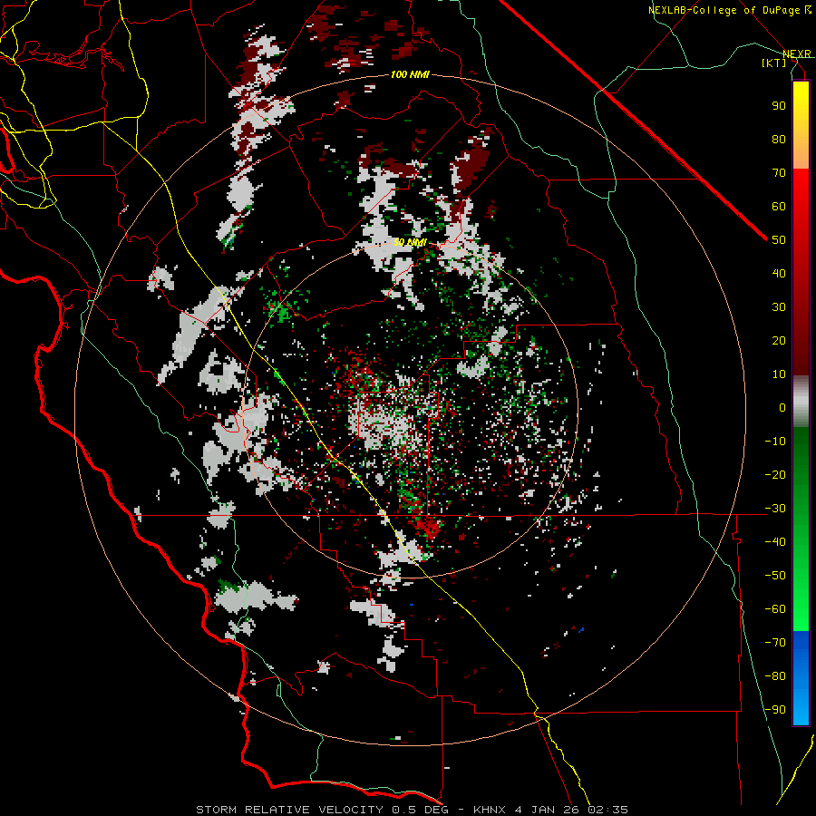Click the NEXLAB-College of DuPage title text
Viewport: 816px width, 816px height.
(724, 10)
